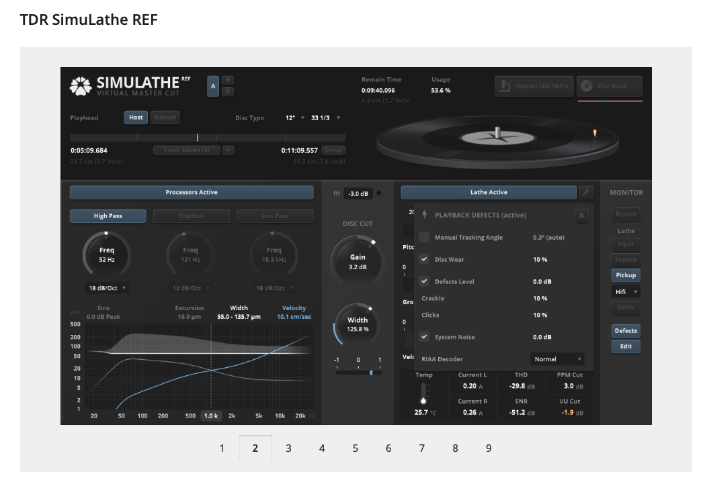Go to screenshot page 3
This screenshot has height=484, width=705.
coord(289,448)
